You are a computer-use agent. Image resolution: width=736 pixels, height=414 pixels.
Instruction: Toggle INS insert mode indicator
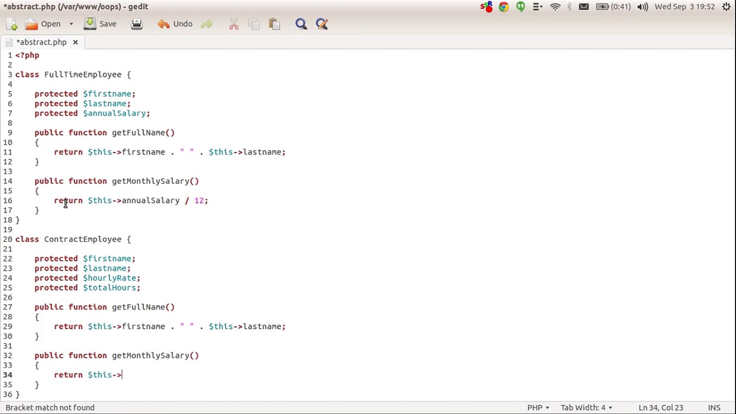pos(714,407)
